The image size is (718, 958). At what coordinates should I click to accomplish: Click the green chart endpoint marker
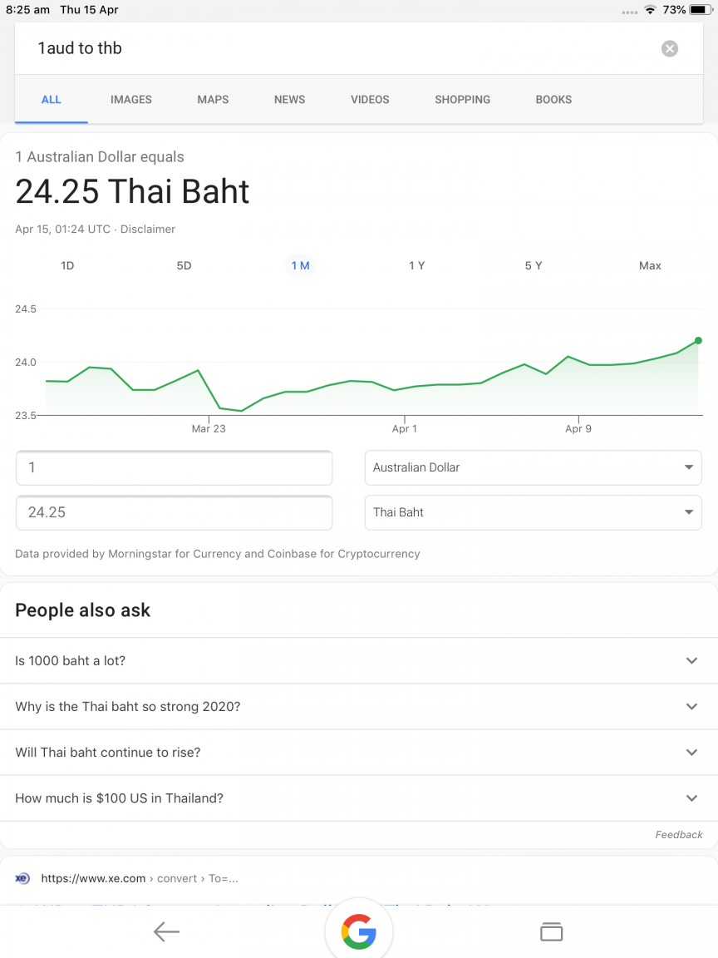coord(698,340)
